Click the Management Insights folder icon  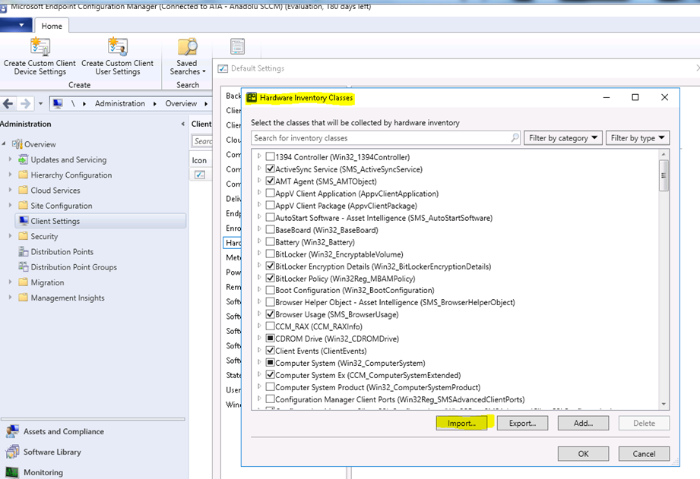tap(24, 298)
